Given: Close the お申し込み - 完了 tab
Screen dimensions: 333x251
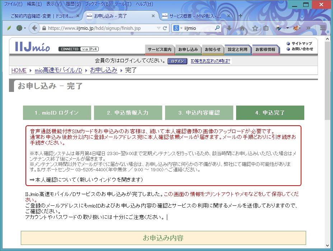Looking at the screenshot, I should click(153, 16).
